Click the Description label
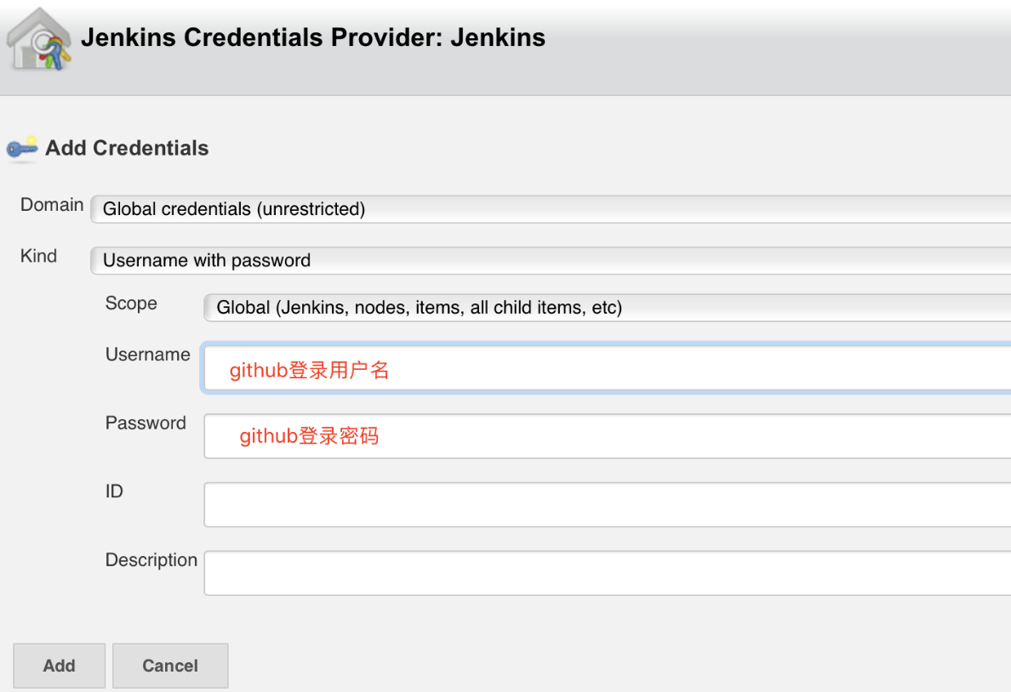 (x=151, y=560)
